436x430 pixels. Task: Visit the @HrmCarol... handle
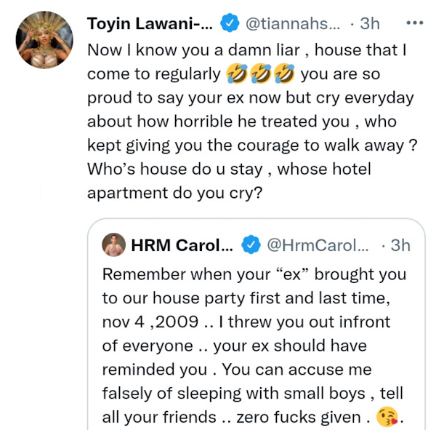(x=318, y=245)
